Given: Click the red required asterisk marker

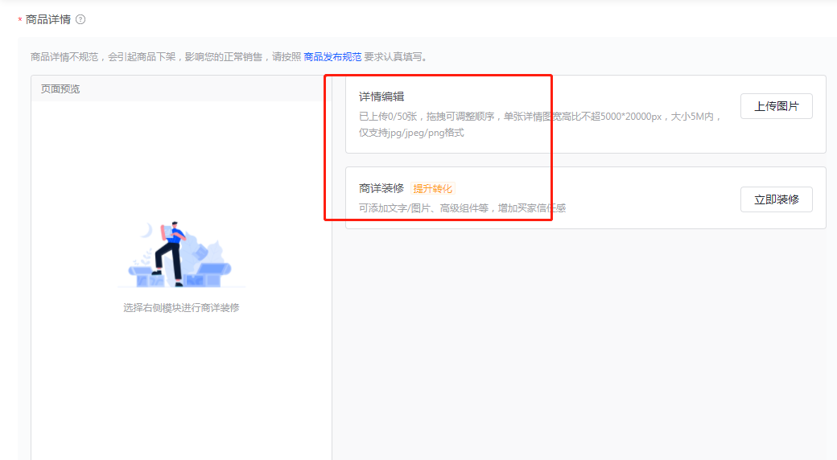Looking at the screenshot, I should 20,20.
